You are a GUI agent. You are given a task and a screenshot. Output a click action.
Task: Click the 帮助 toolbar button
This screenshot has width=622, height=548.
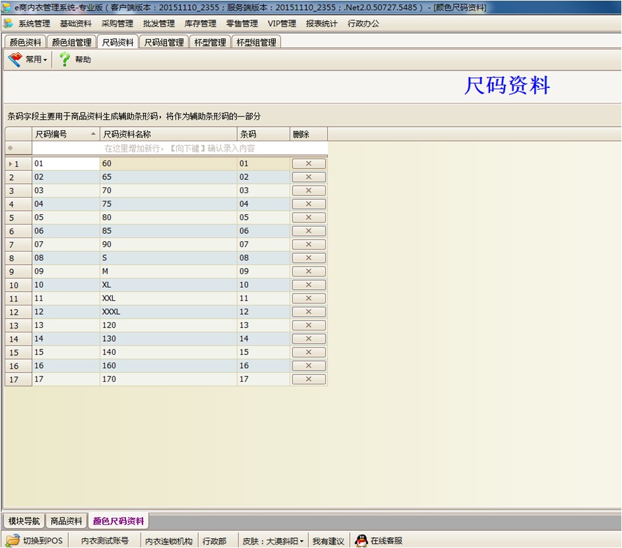click(76, 60)
